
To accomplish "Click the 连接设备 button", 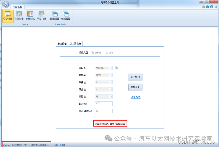I will point(135,87).
